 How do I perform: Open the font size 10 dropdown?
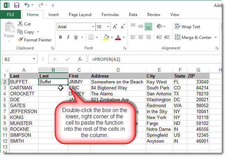click(x=108, y=27)
